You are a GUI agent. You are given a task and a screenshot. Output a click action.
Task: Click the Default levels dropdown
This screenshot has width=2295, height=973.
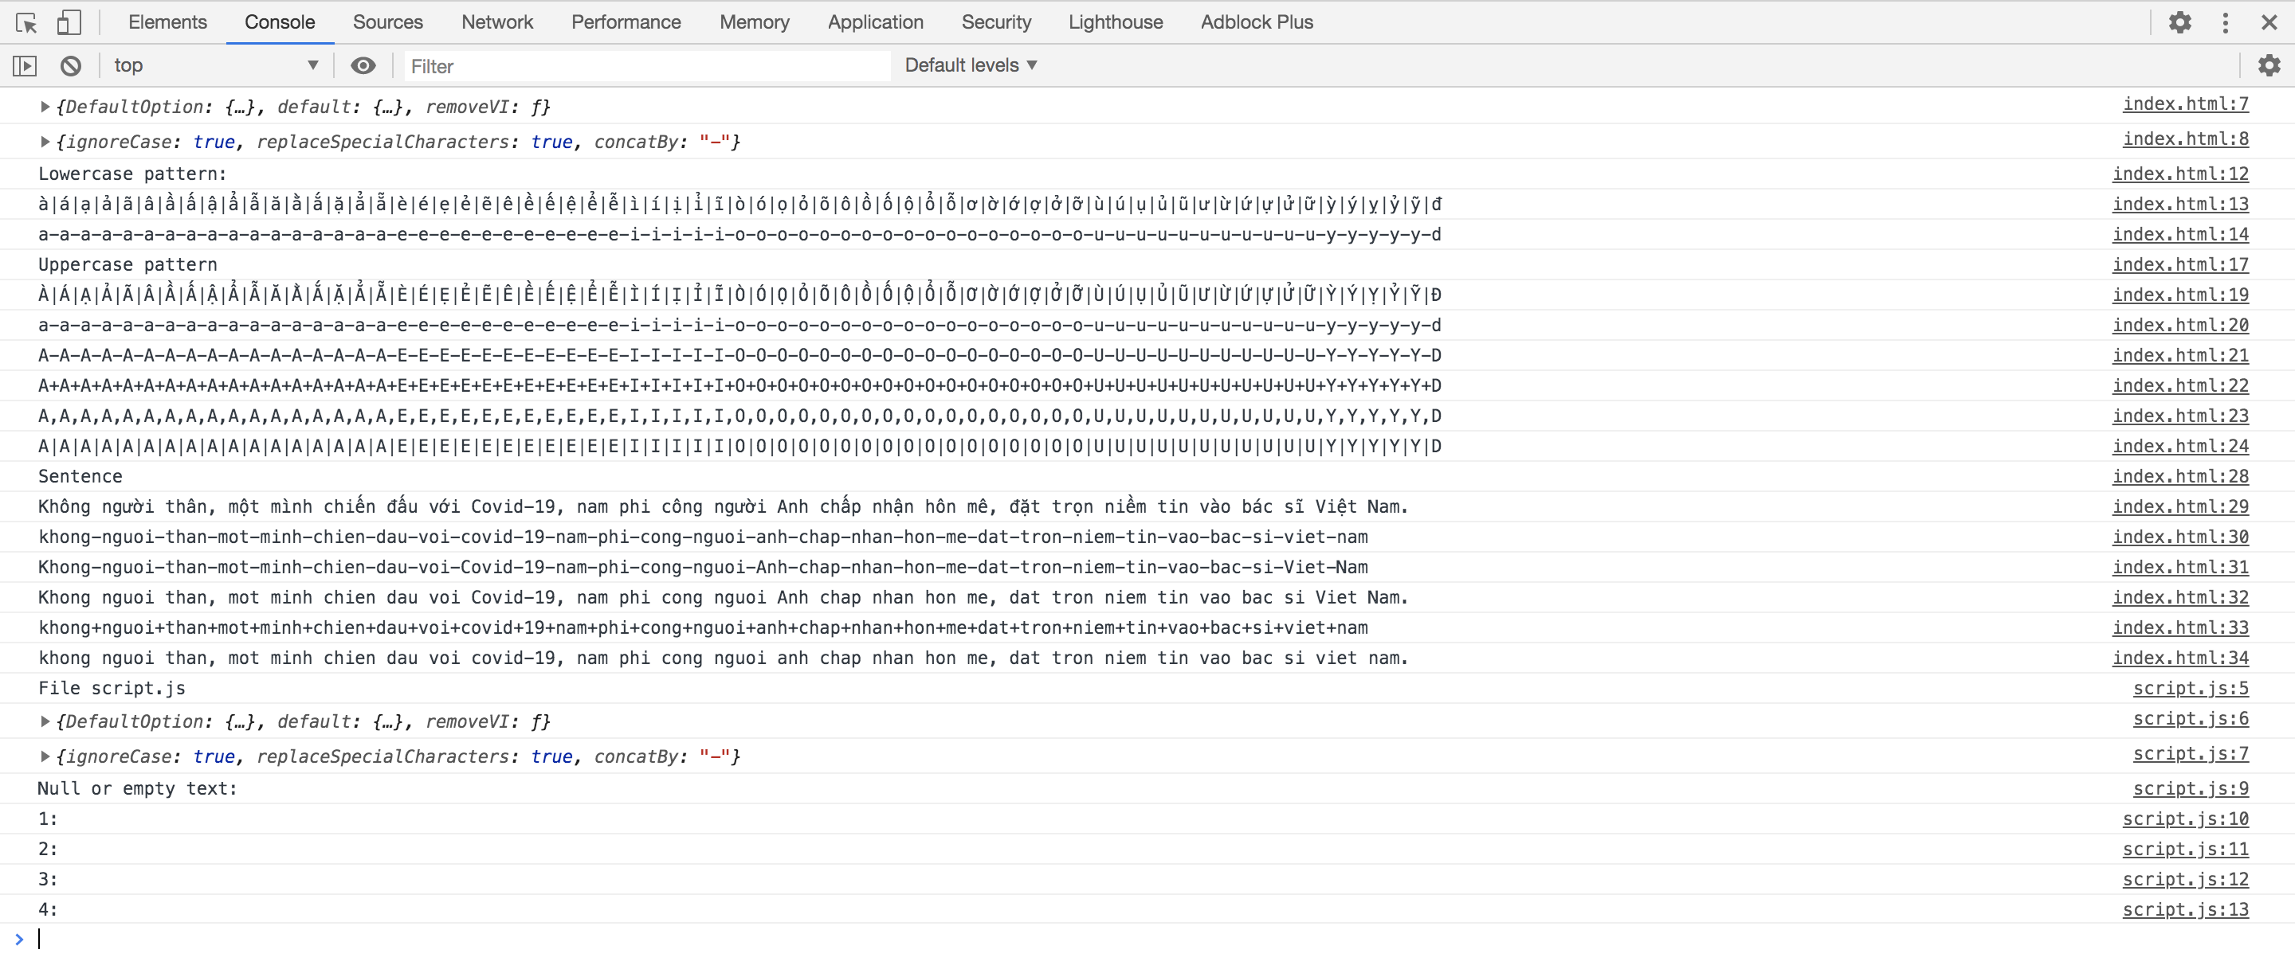click(x=973, y=64)
